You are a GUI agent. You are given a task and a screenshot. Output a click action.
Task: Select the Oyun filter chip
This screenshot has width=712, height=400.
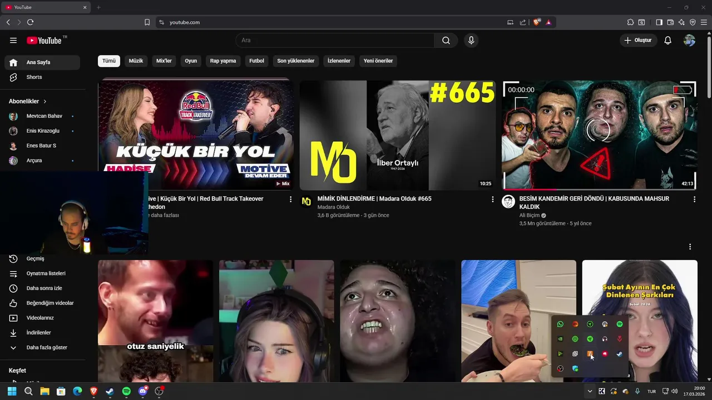tap(191, 61)
